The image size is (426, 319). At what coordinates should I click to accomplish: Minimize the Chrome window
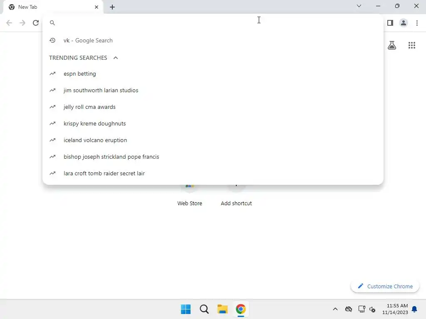[x=378, y=6]
